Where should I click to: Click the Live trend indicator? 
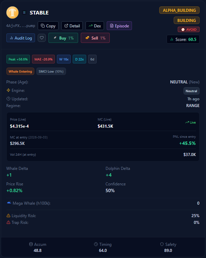click(x=191, y=122)
